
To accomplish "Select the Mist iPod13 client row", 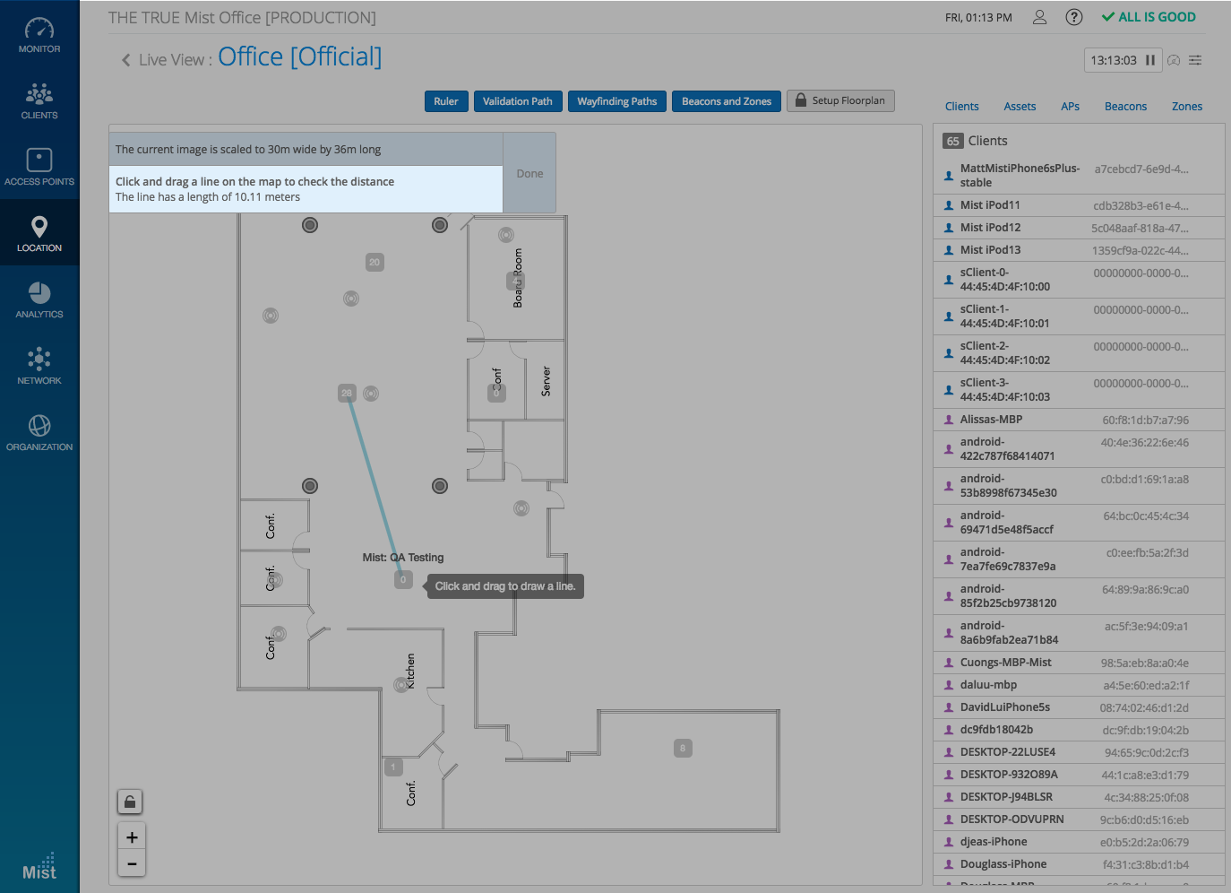I will [x=1079, y=250].
